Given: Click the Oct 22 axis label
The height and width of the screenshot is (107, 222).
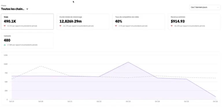Looking at the screenshot, I should click(99, 102).
